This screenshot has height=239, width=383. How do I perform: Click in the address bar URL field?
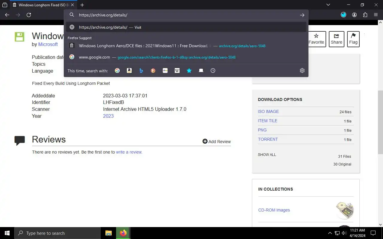point(186,15)
